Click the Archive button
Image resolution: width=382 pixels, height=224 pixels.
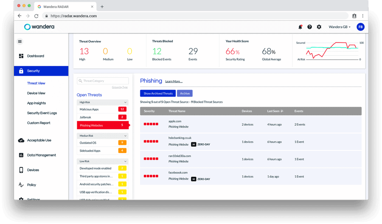[185, 94]
